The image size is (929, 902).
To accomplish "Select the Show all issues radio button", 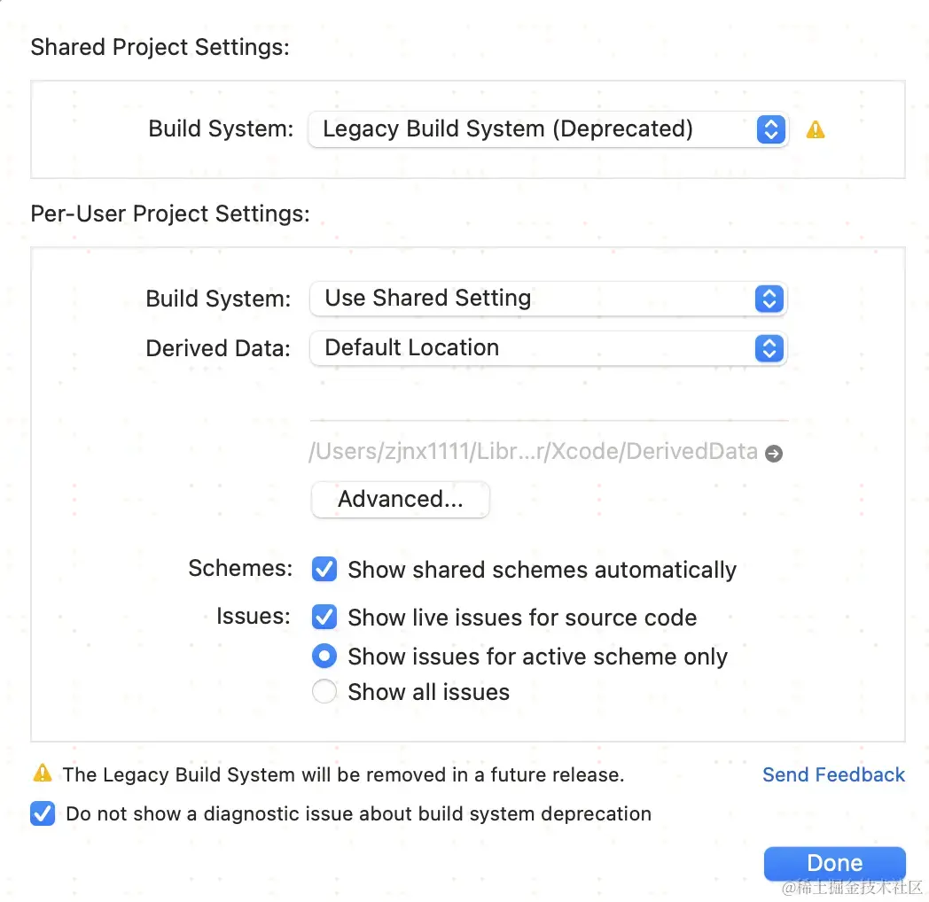I will [324, 691].
